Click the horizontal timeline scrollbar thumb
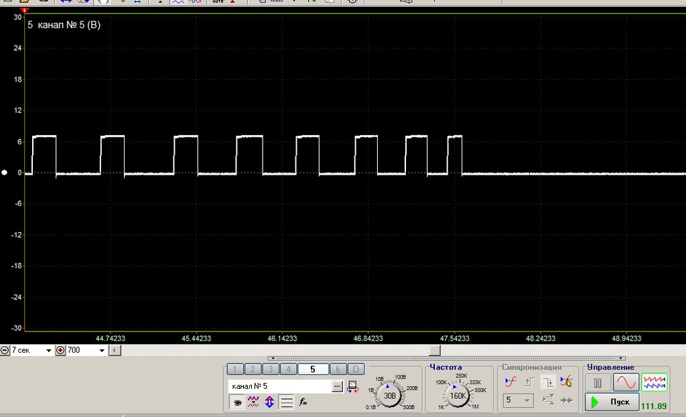 434,350
